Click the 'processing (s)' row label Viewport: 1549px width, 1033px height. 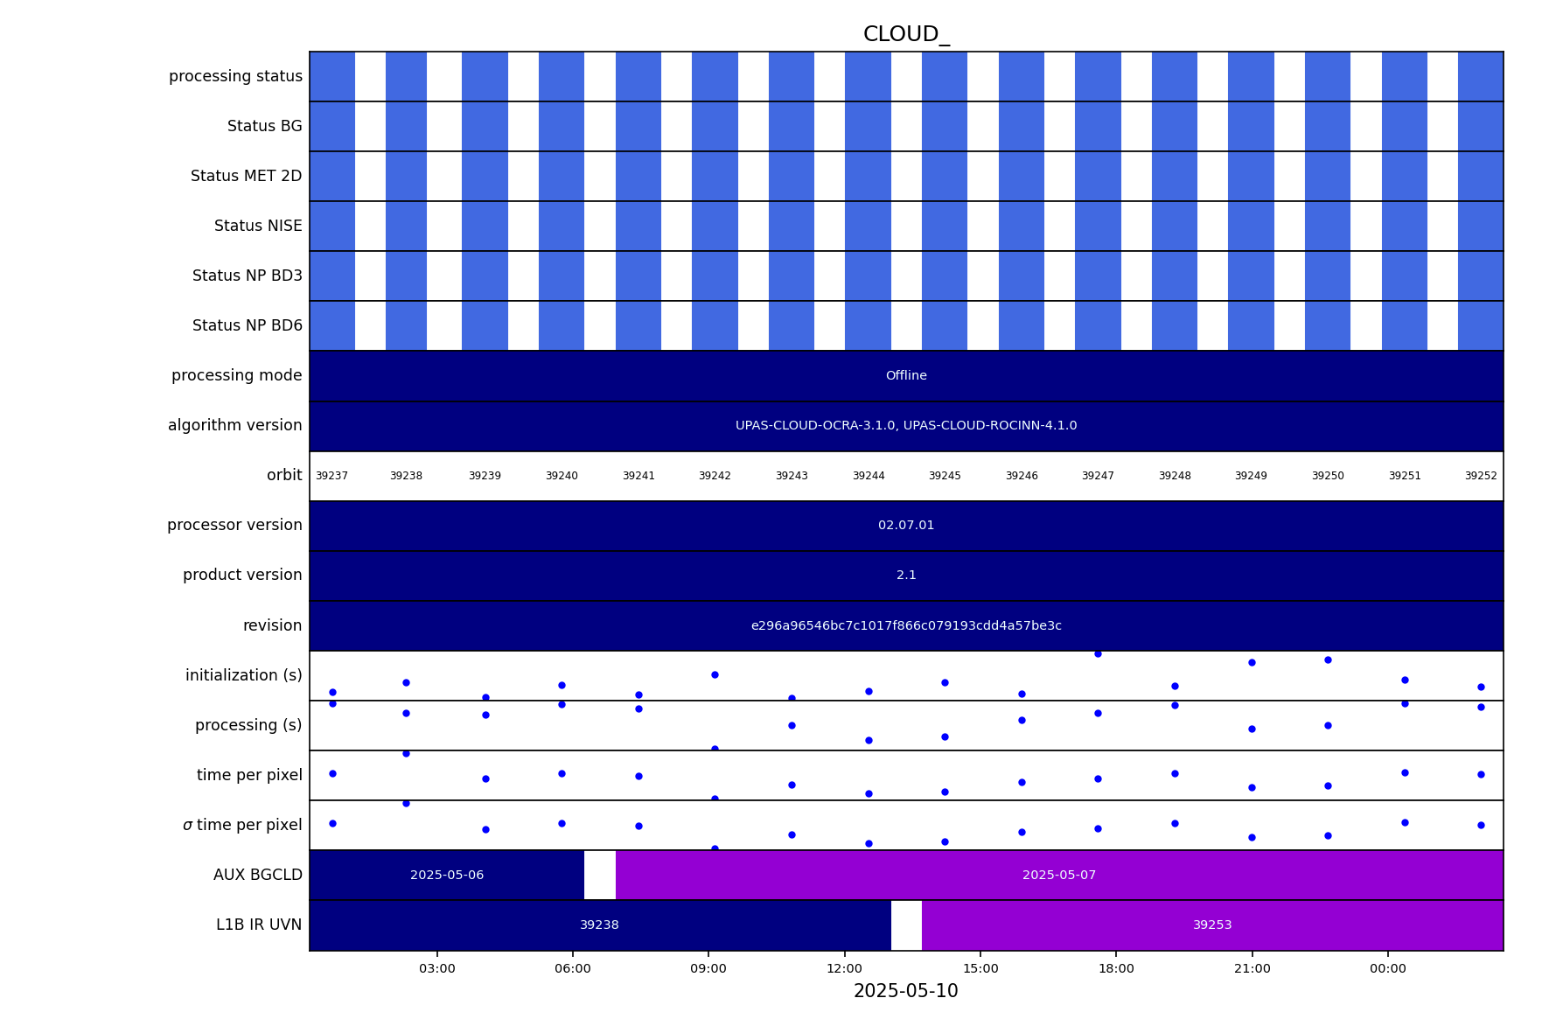(x=248, y=725)
